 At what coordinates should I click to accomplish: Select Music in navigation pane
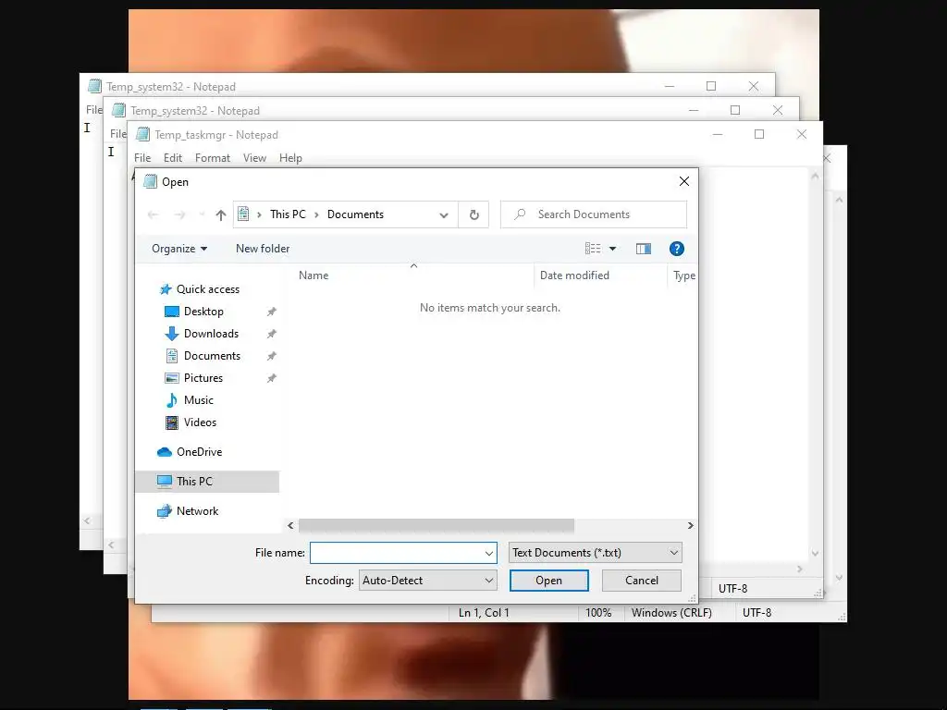pos(199,400)
